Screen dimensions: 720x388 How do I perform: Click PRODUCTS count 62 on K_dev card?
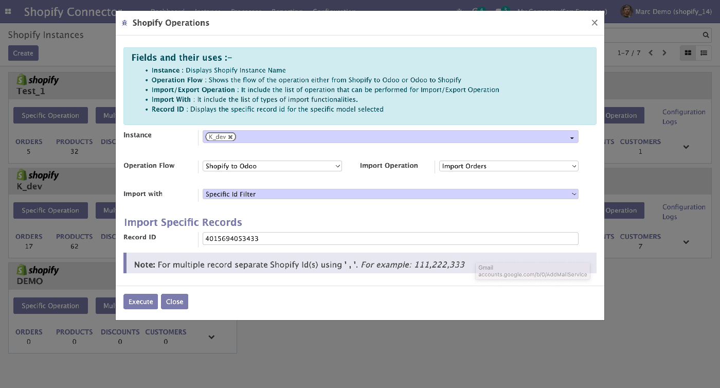pyautogui.click(x=75, y=241)
